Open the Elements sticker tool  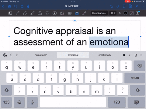tap(55, 13)
